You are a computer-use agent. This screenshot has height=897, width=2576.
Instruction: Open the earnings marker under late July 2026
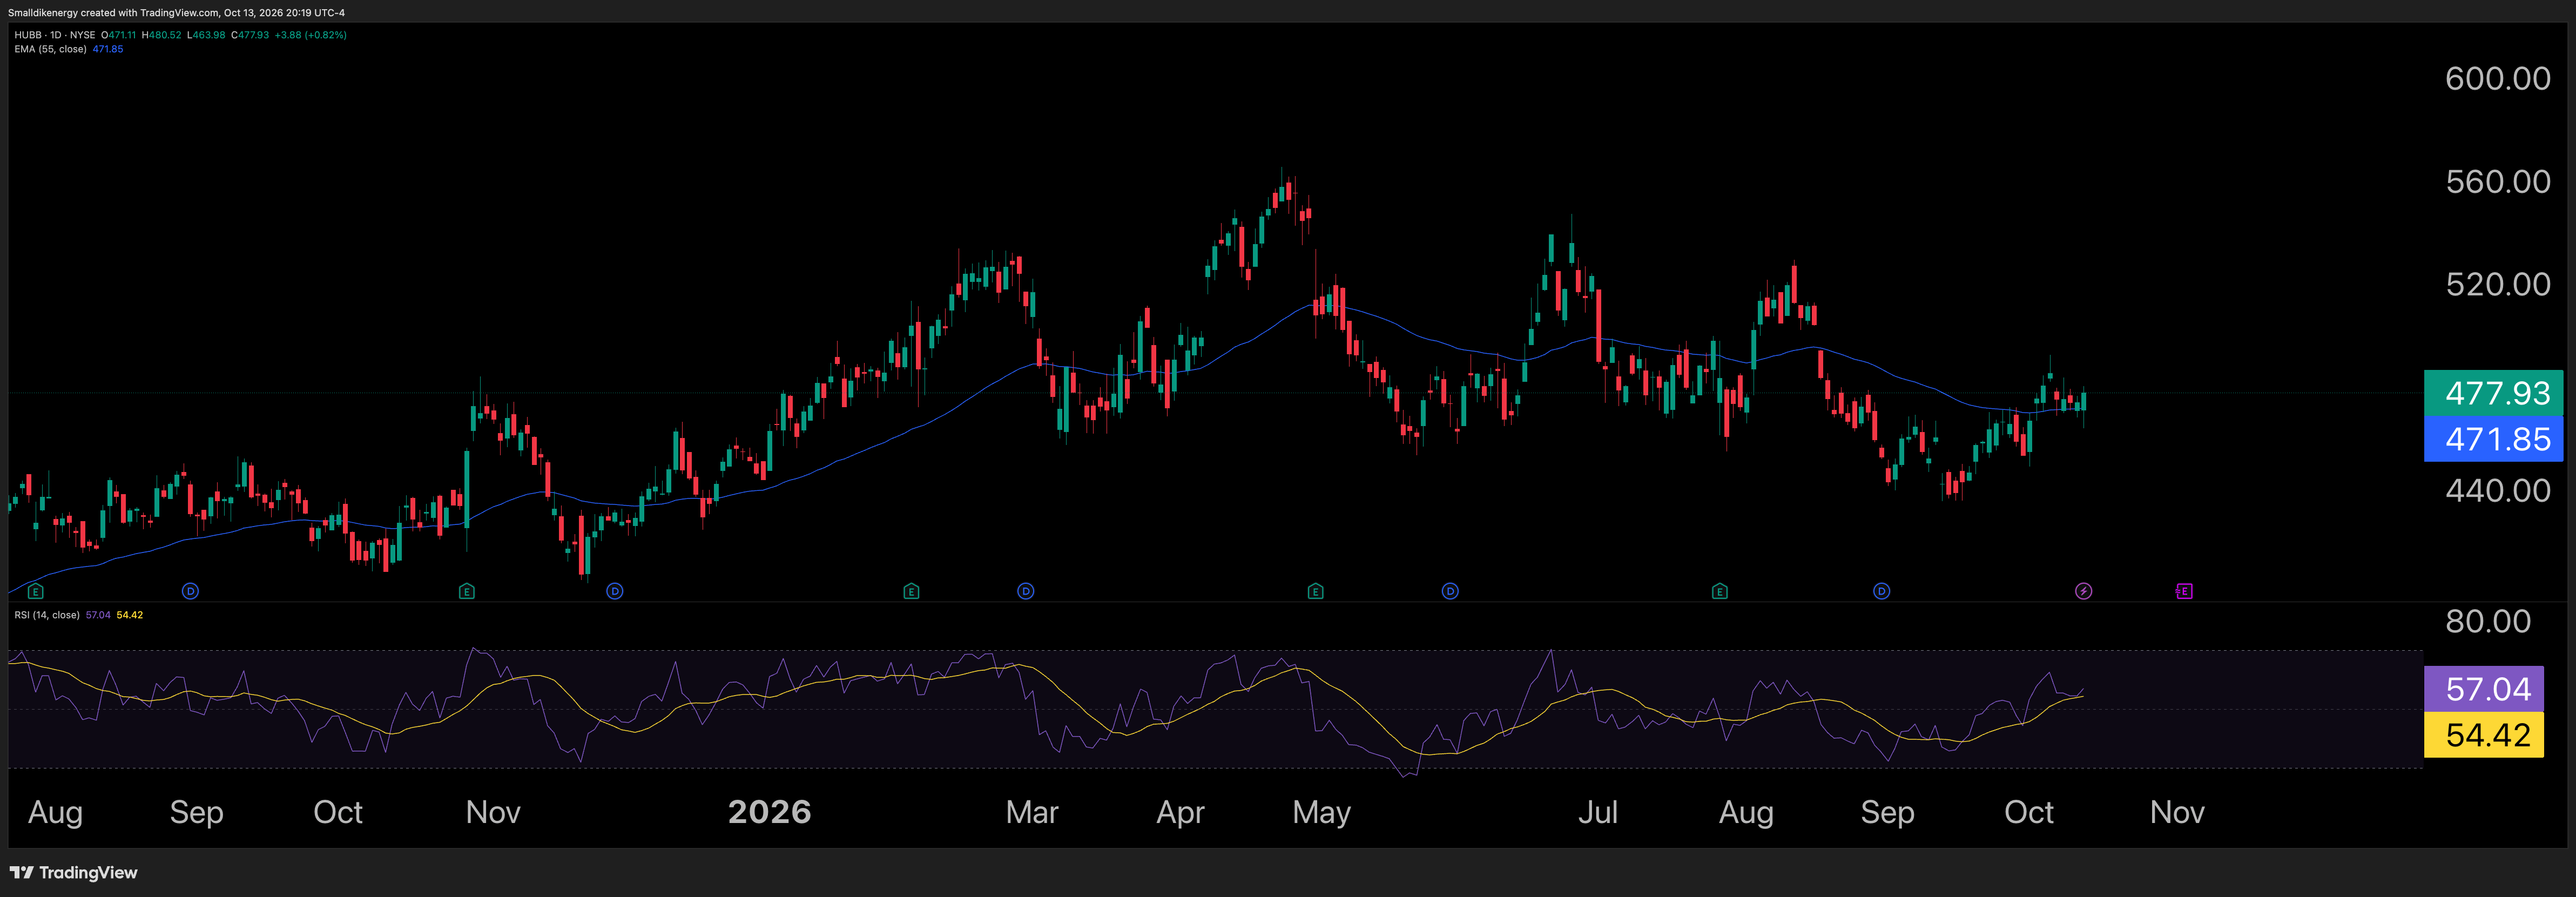(x=1719, y=591)
